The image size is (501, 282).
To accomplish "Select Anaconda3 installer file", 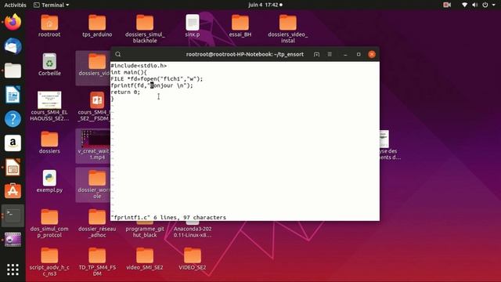I will pos(193,230).
